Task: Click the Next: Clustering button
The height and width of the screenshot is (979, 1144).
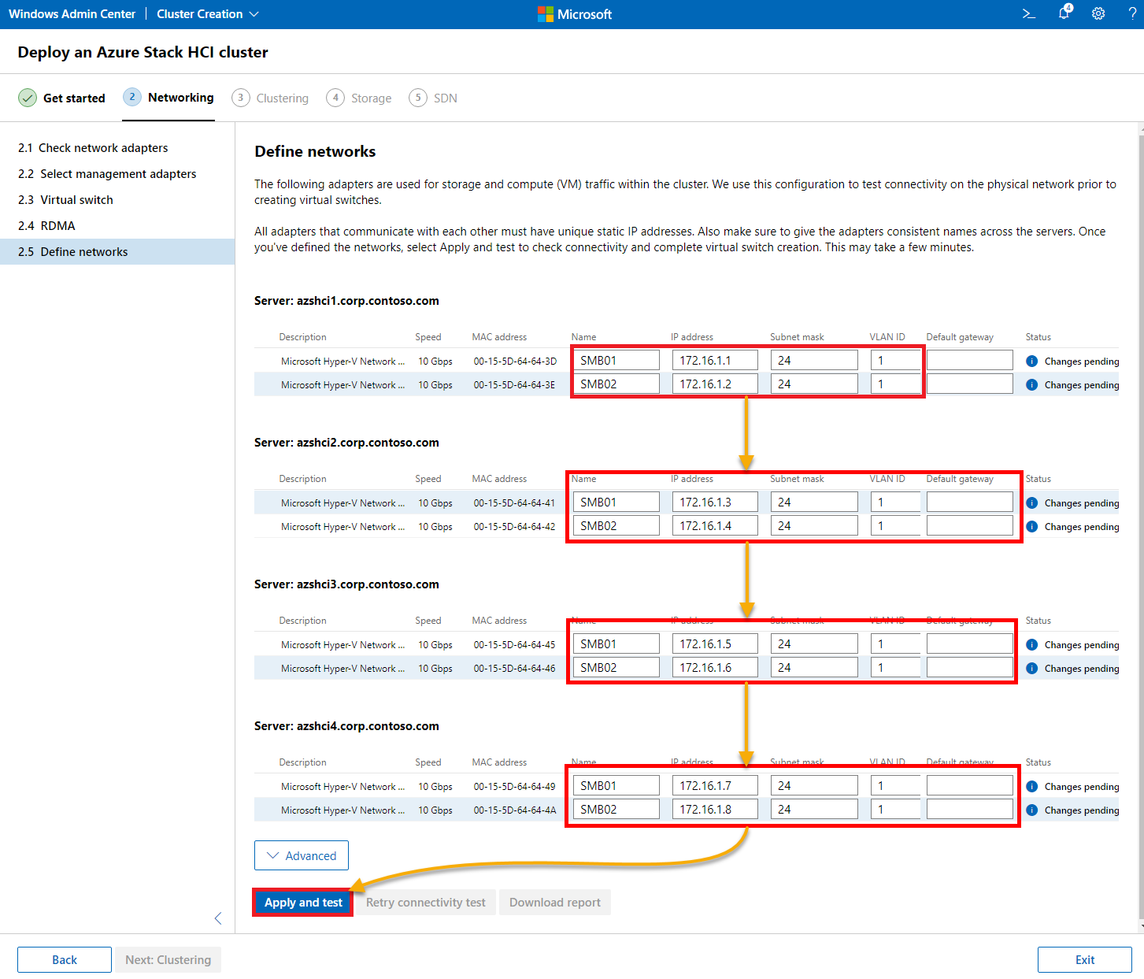Action: pyautogui.click(x=168, y=959)
